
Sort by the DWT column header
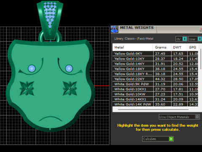pos(179,47)
